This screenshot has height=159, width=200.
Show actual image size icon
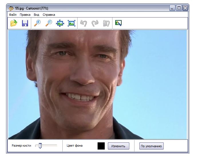tap(72, 23)
